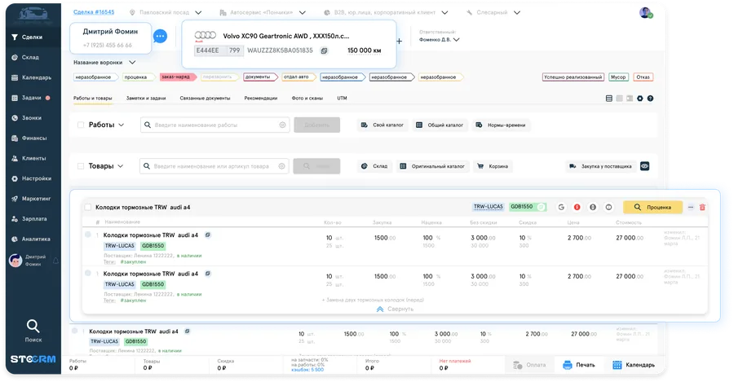Click the plus icon next to the car card

coord(400,42)
